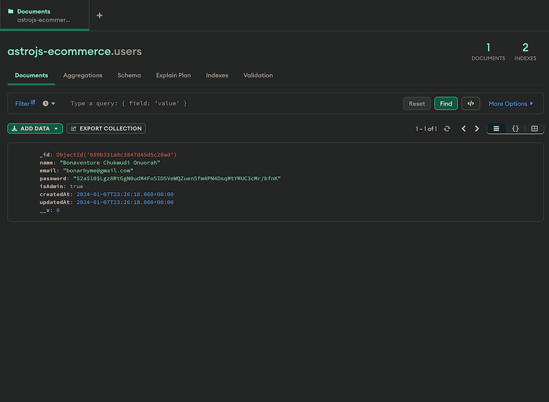Click the hashed password value
This screenshot has height=402, width=549.
tap(177, 178)
